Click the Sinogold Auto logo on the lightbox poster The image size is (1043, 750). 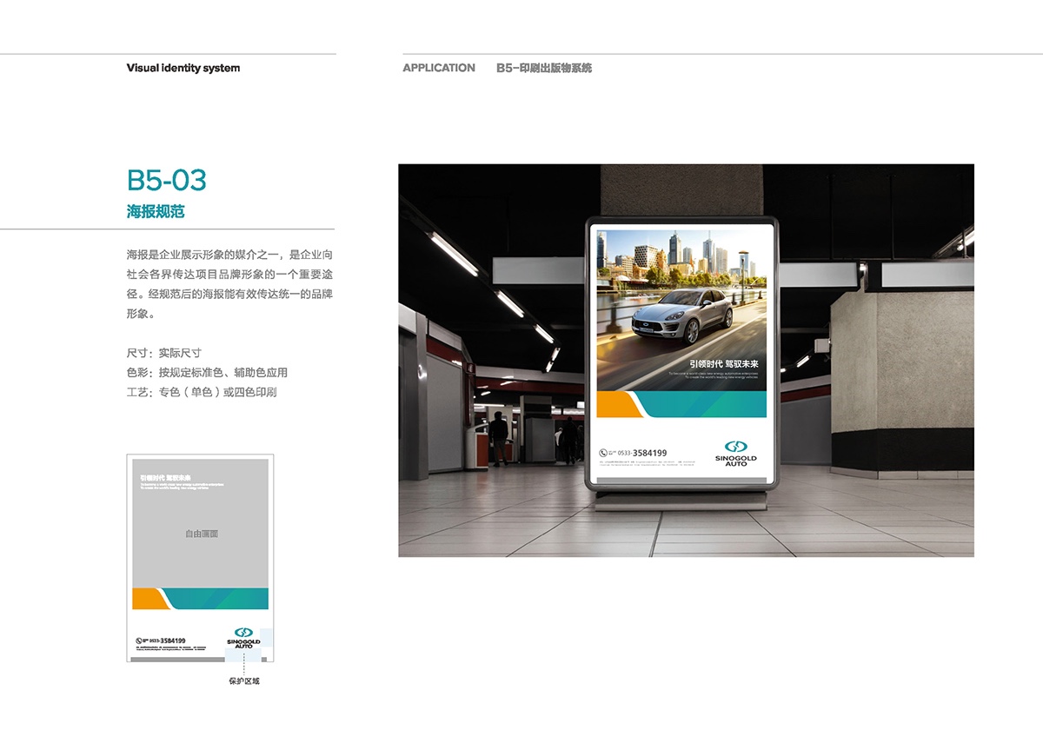pyautogui.click(x=735, y=453)
